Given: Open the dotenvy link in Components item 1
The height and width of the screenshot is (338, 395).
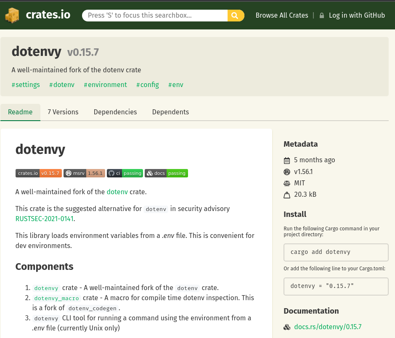Looking at the screenshot, I should tap(46, 288).
